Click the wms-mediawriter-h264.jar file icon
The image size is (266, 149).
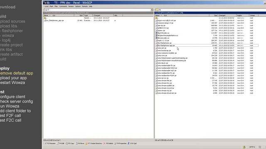click(x=156, y=75)
